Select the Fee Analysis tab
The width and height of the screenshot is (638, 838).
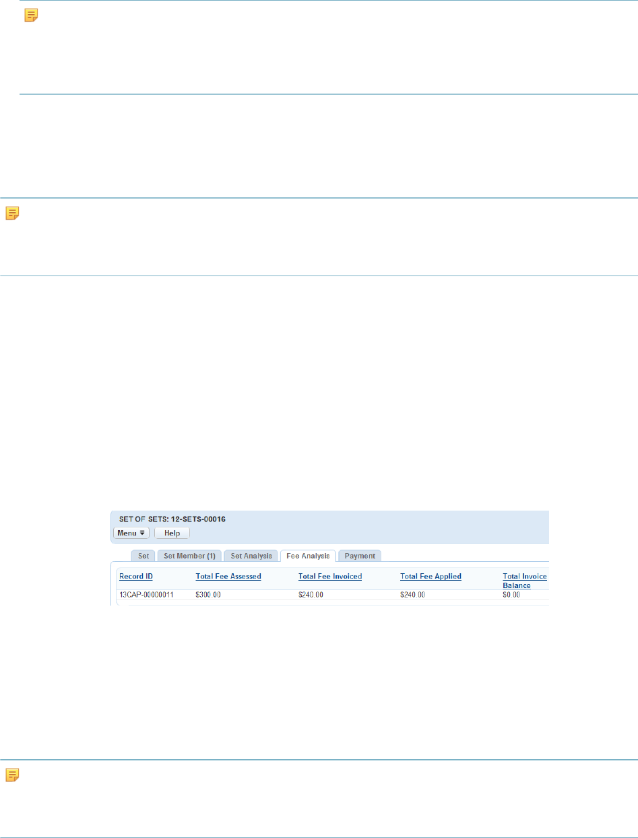pos(308,556)
